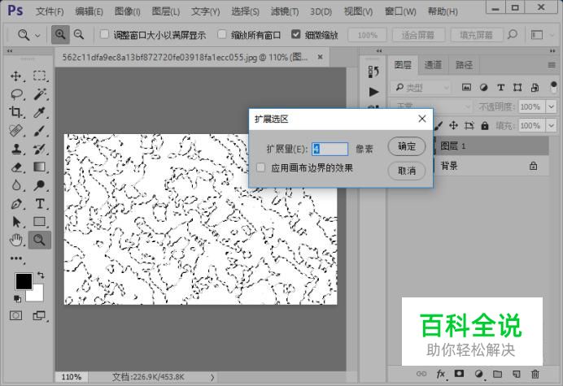Filter layers by type layer icon
563x386 pixels.
click(x=501, y=87)
